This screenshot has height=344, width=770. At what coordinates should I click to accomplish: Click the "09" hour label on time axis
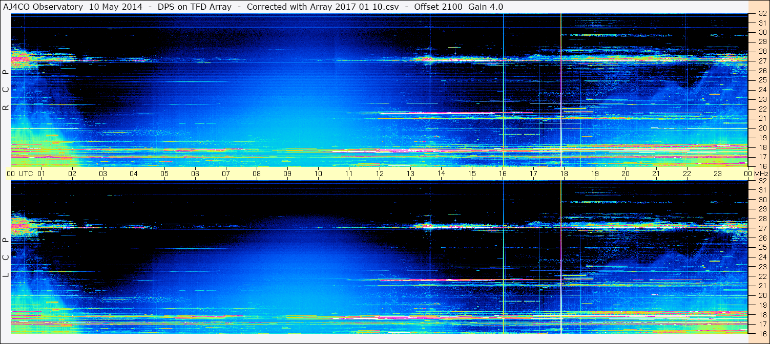287,174
